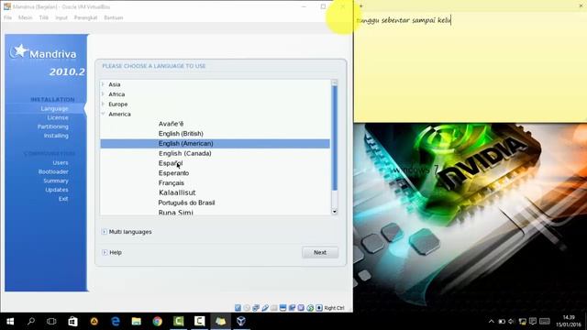Delete the sticky note with its X

pyautogui.click(x=581, y=5)
